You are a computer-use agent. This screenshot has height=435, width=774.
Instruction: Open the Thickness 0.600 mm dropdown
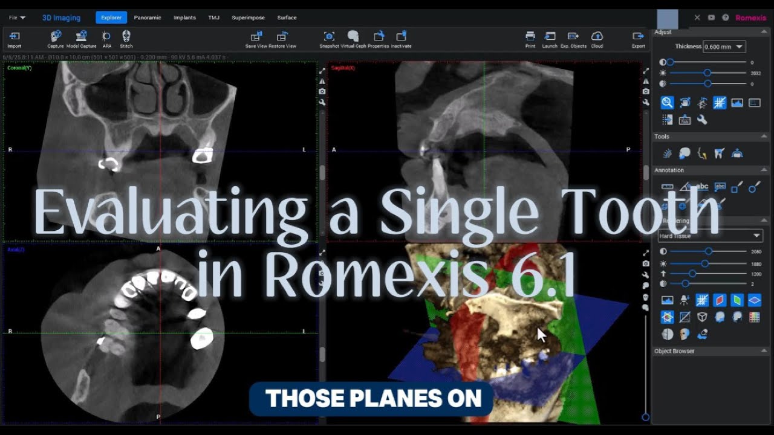tap(724, 47)
